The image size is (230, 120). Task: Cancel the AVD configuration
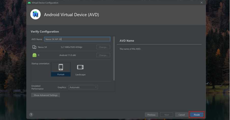182,115
